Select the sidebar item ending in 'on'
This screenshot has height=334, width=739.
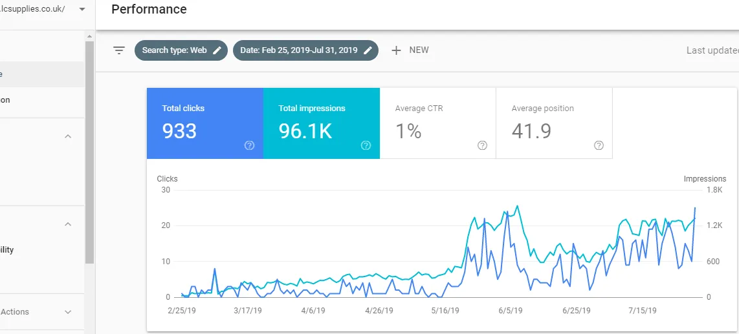42,99
